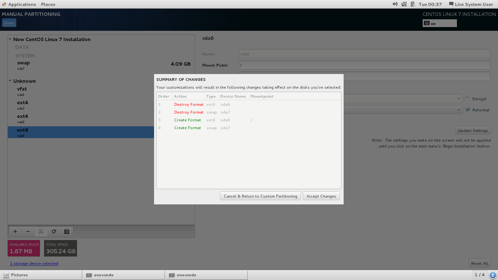The height and width of the screenshot is (280, 498).
Task: Click the Type column header
Action: [212, 96]
